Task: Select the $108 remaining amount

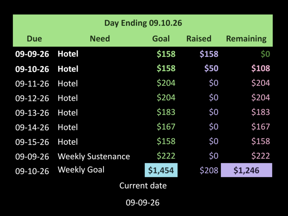Action: pyautogui.click(x=261, y=68)
